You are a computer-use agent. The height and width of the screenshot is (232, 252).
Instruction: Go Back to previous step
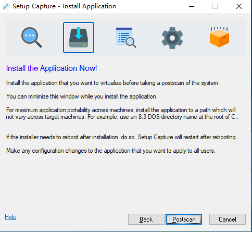pyautogui.click(x=146, y=219)
